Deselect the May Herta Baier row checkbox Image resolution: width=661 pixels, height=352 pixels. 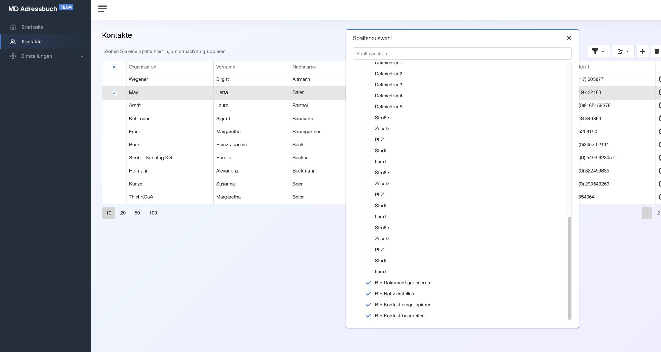pyautogui.click(x=114, y=93)
